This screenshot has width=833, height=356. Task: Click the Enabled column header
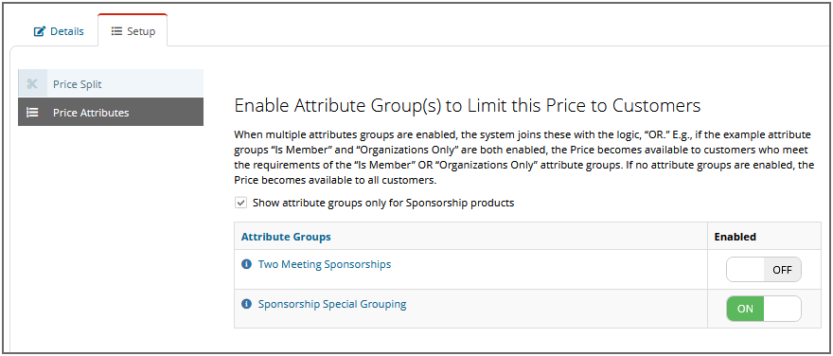(x=735, y=237)
